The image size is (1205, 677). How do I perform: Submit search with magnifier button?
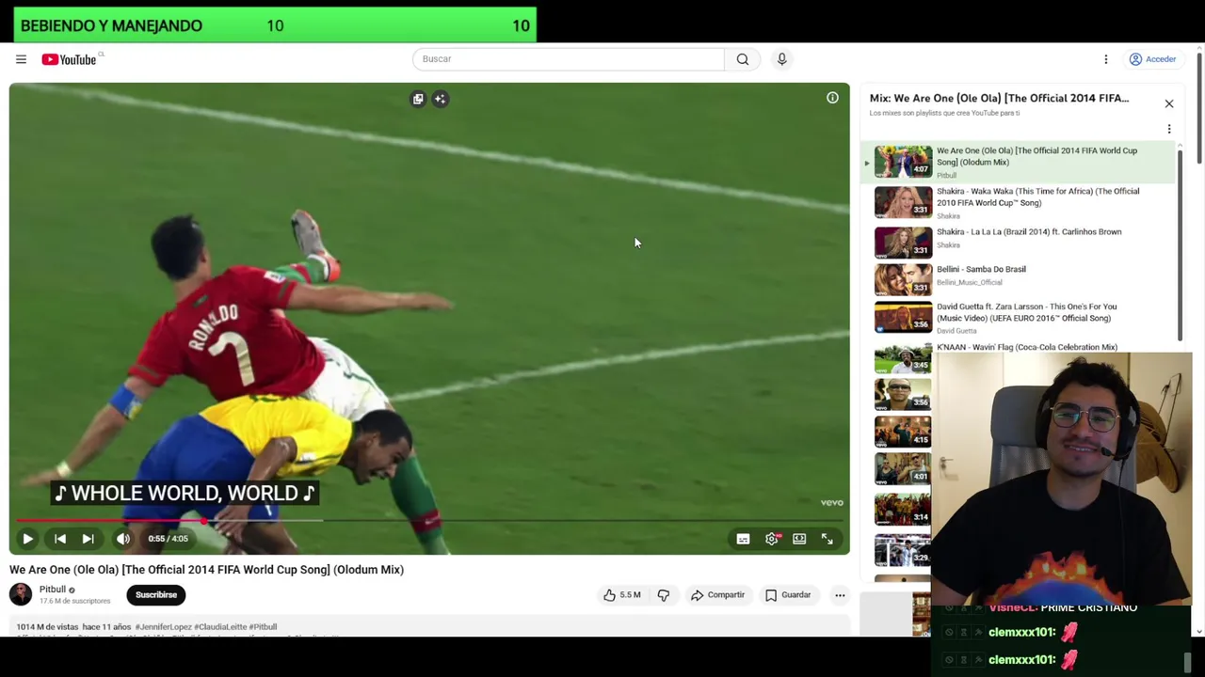743,59
